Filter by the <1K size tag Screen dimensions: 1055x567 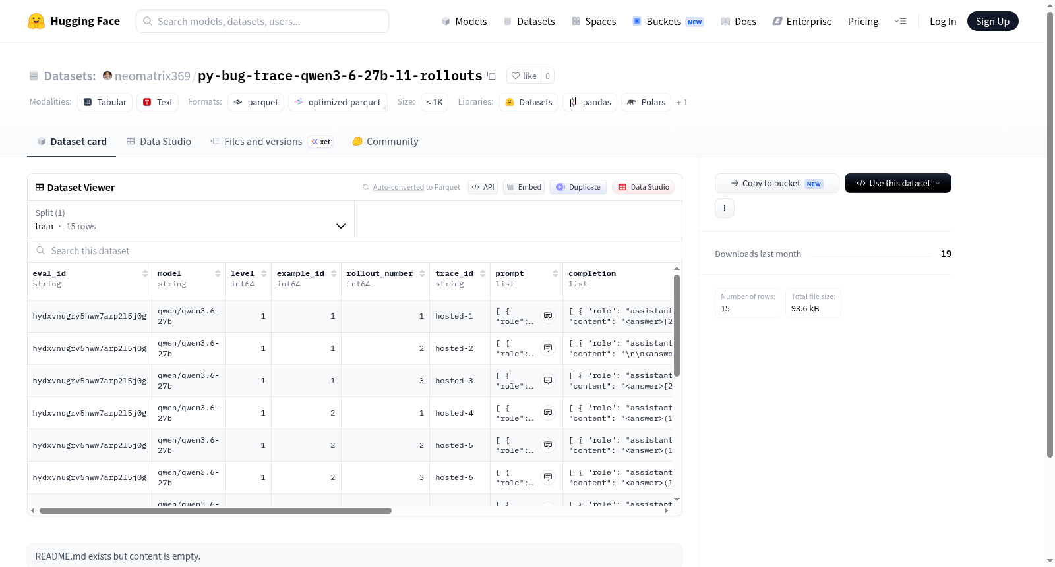click(x=435, y=102)
